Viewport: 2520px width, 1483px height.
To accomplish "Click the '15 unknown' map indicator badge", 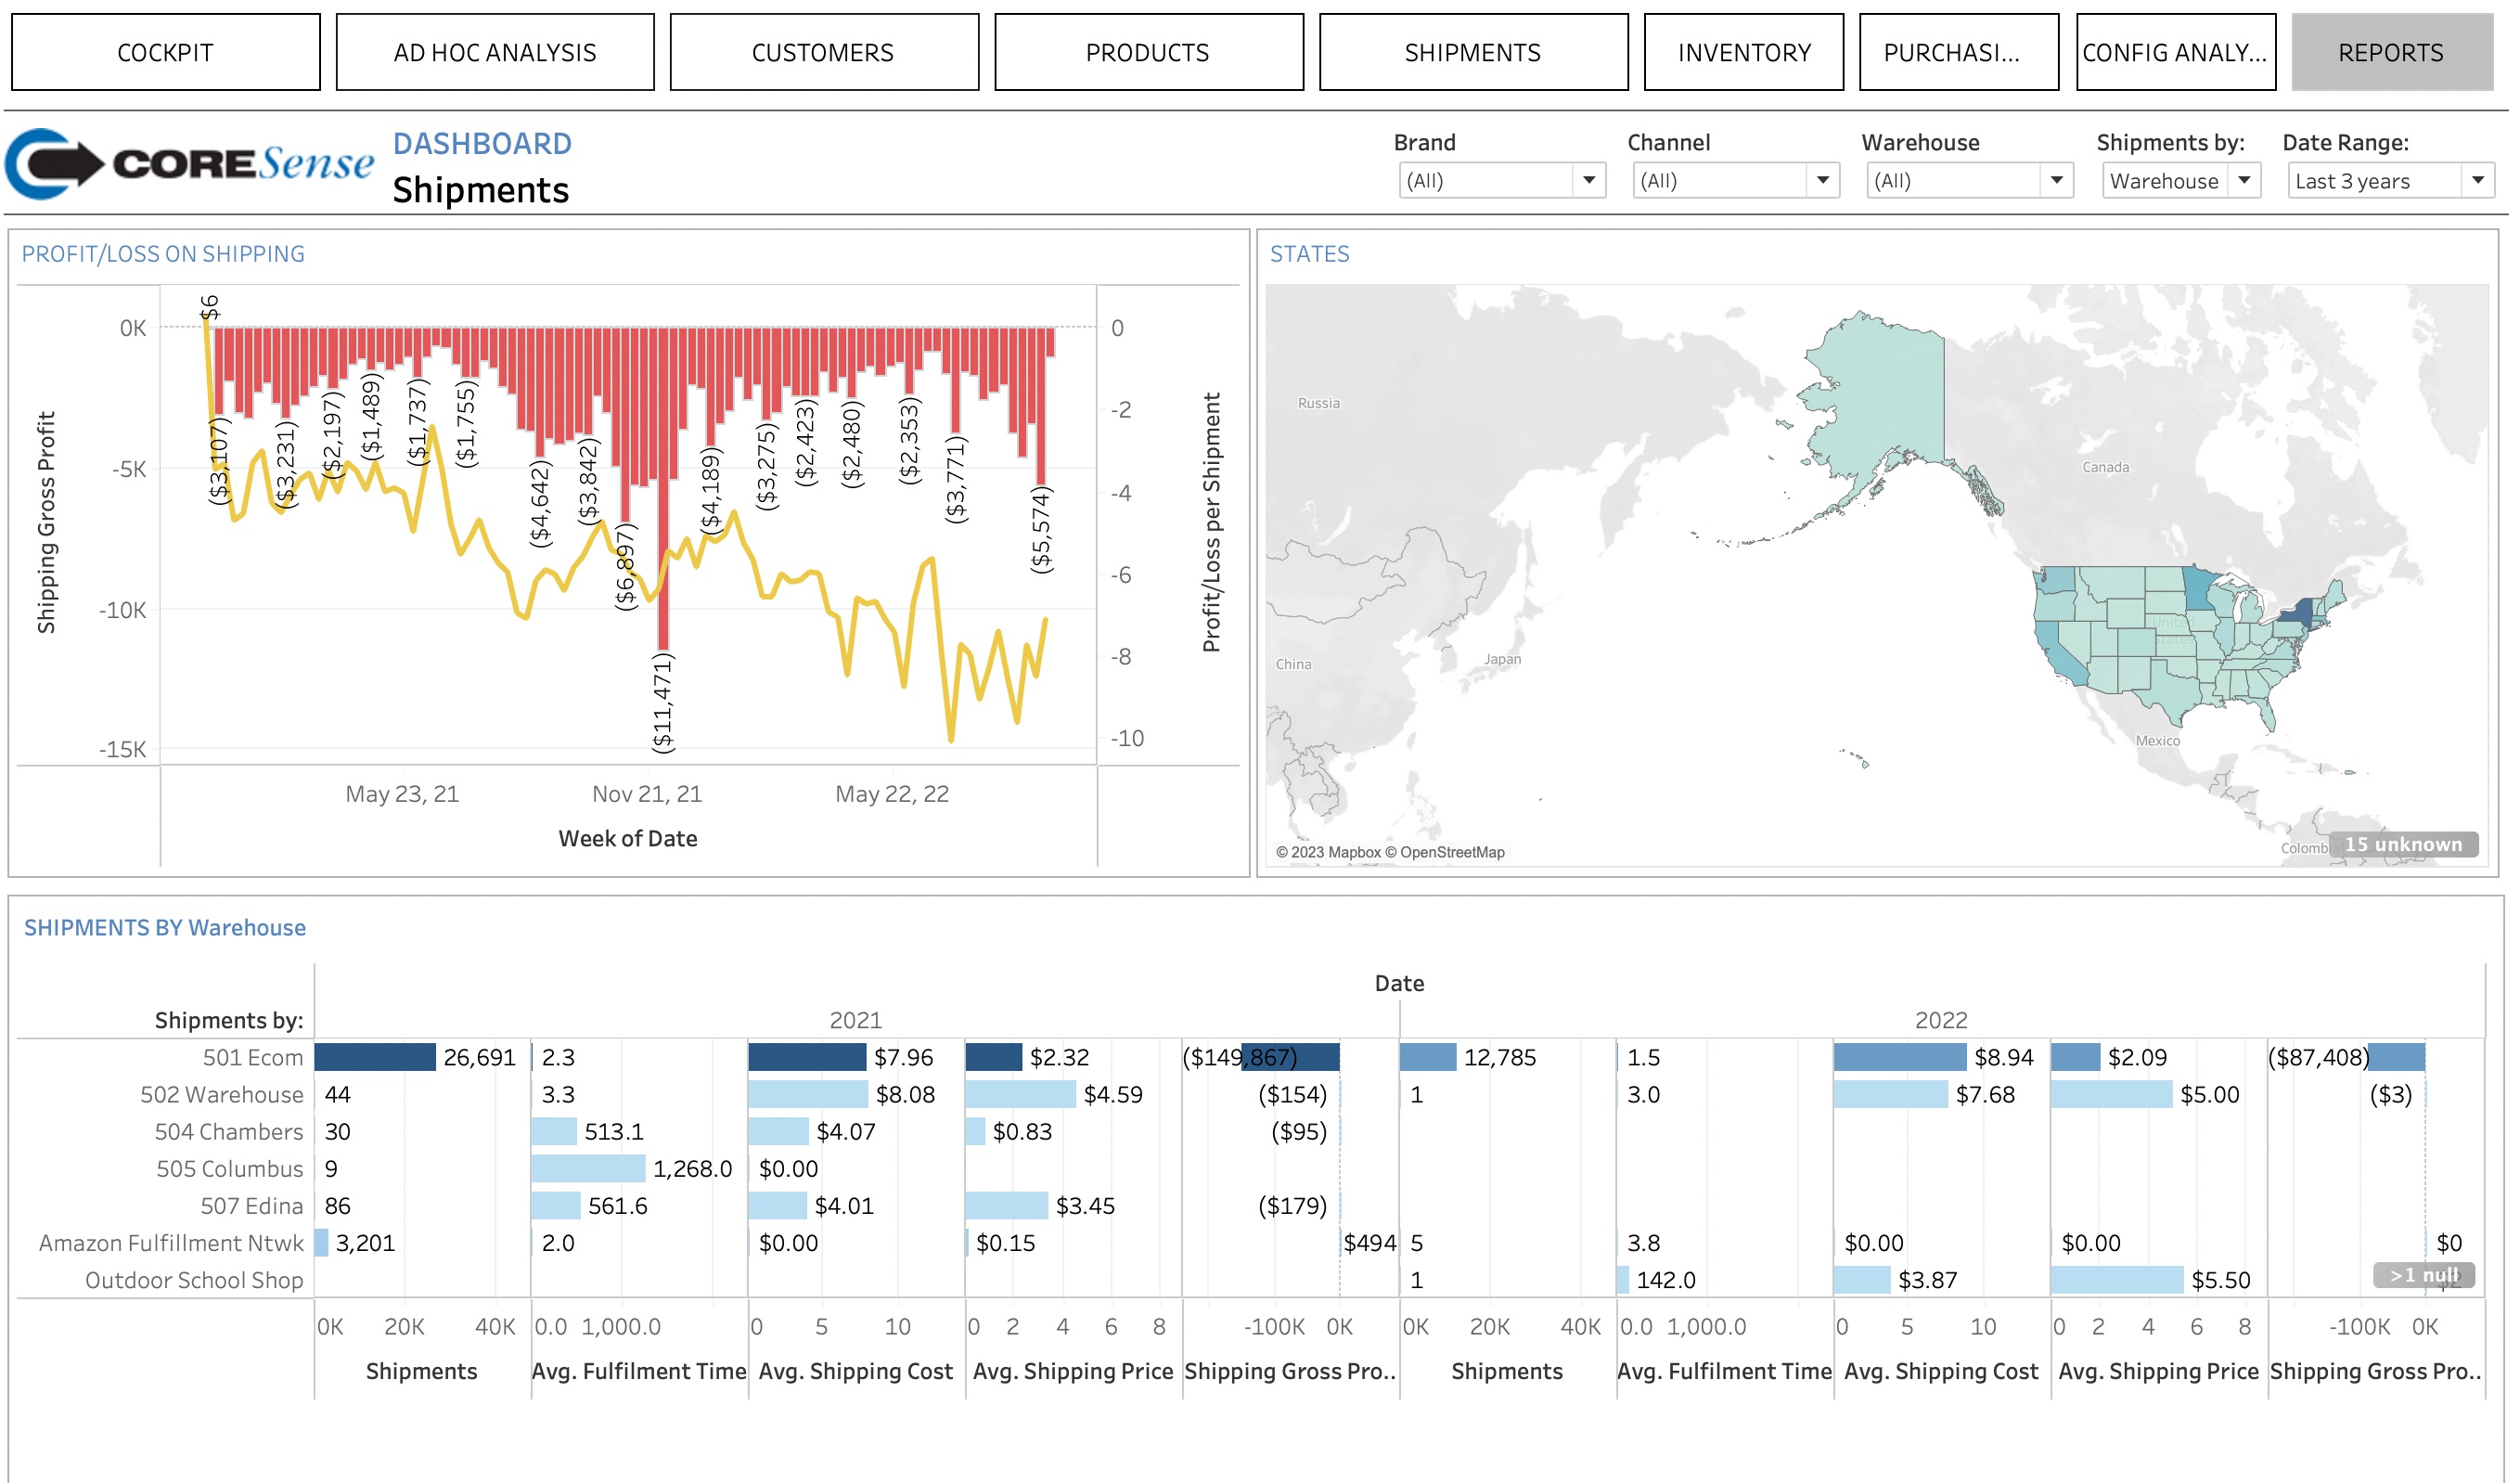I will tap(2403, 845).
